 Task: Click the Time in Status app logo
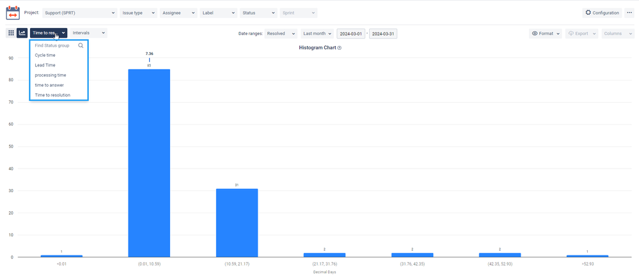tap(13, 13)
